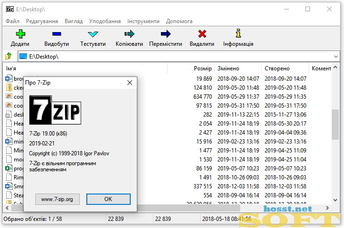344x228 pixels.
Task: Select the blank file icon for 'Stea' row
Action: click(9, 195)
